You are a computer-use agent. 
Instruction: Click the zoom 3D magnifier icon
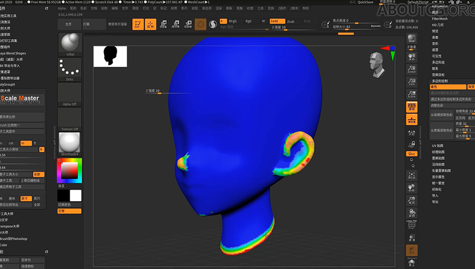[x=412, y=200]
